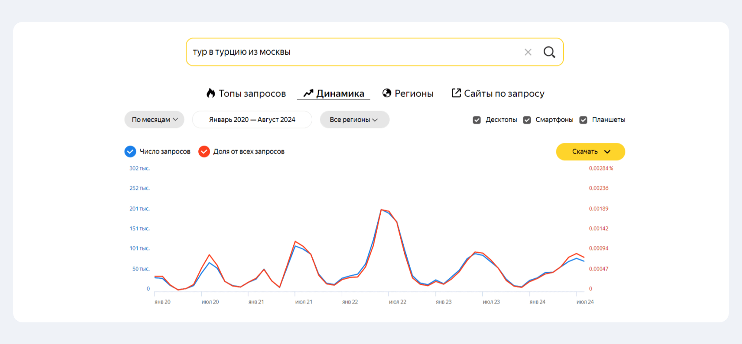
Task: Click the magnifying glass search icon
Action: 549,52
